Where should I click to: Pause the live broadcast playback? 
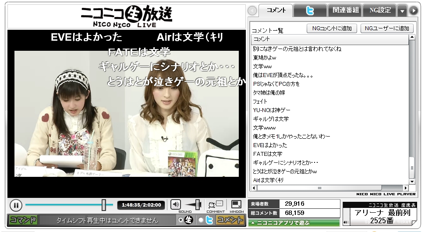pyautogui.click(x=15, y=205)
